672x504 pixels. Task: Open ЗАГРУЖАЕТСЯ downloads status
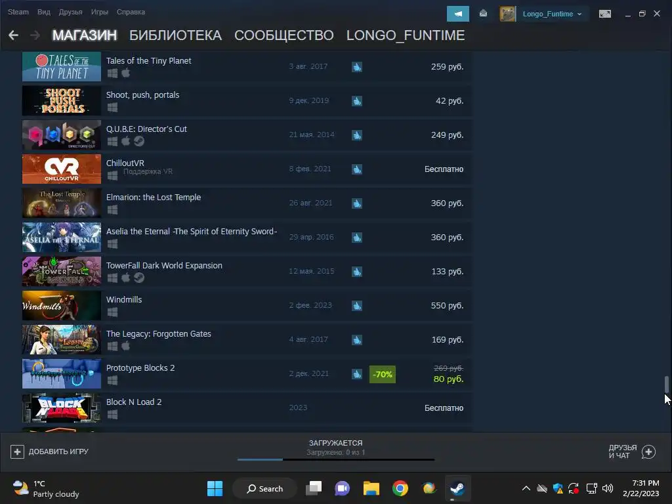coord(335,443)
